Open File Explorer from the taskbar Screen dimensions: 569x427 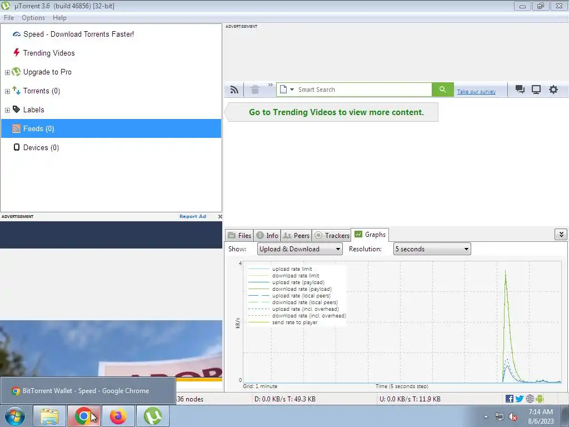49,416
